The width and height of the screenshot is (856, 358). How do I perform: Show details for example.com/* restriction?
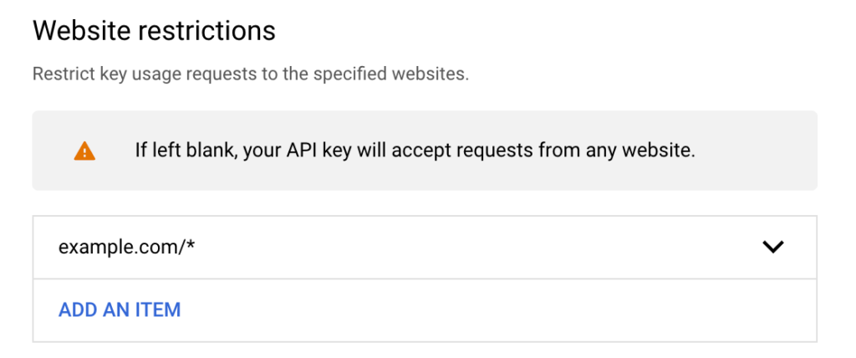773,247
